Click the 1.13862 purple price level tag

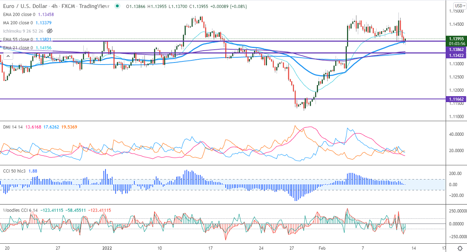click(456, 50)
